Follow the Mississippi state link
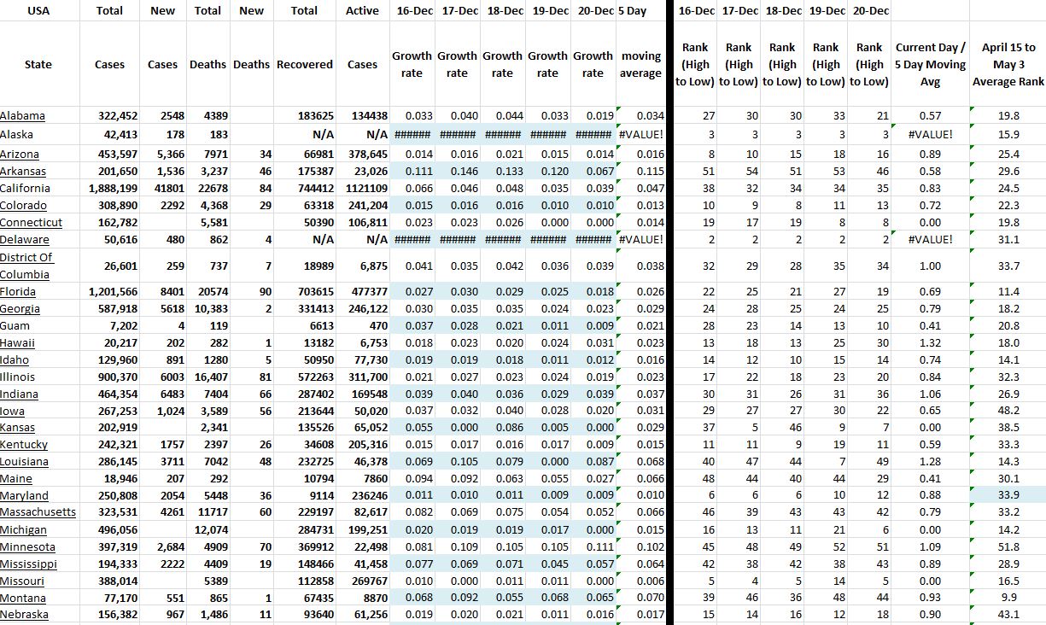 click(x=28, y=564)
